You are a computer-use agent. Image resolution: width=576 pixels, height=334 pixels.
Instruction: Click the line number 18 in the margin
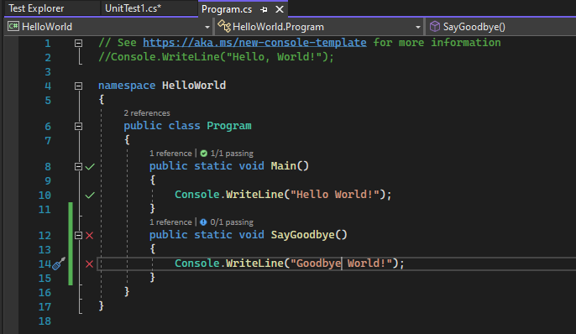[45, 321]
